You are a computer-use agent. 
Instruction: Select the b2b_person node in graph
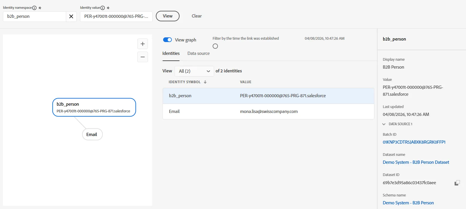click(x=94, y=107)
